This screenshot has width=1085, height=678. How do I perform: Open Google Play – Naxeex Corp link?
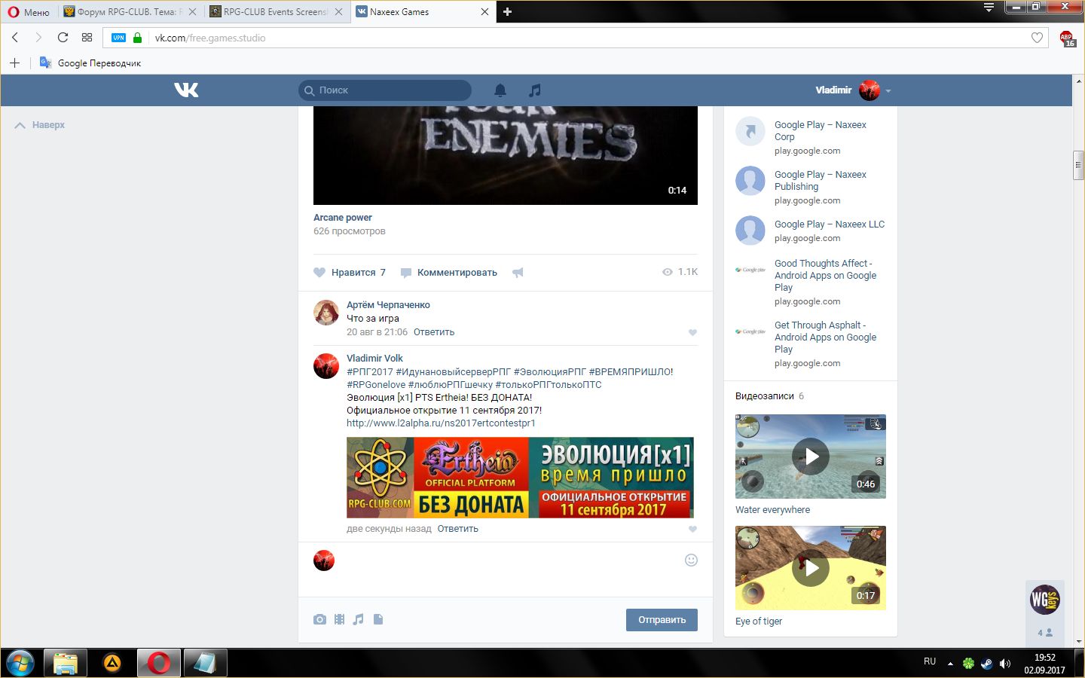[x=820, y=131]
